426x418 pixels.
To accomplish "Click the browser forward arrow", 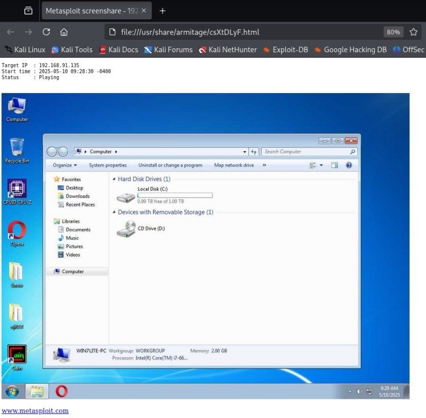I will pos(28,32).
